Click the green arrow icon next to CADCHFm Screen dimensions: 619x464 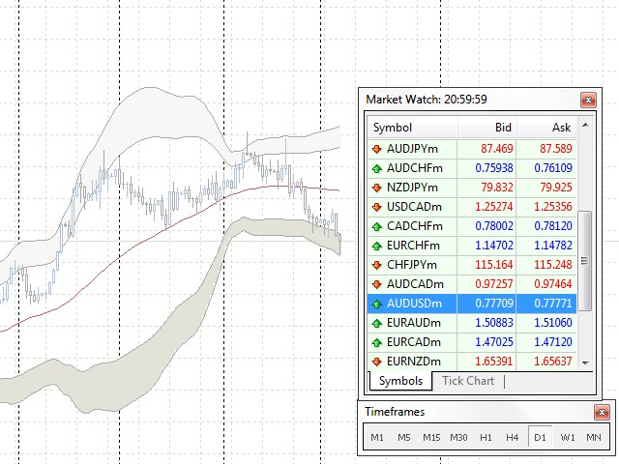click(x=377, y=226)
